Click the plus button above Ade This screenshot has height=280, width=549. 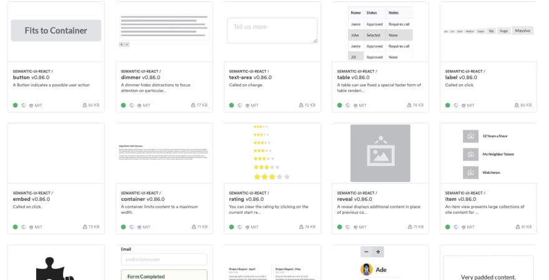click(x=378, y=252)
